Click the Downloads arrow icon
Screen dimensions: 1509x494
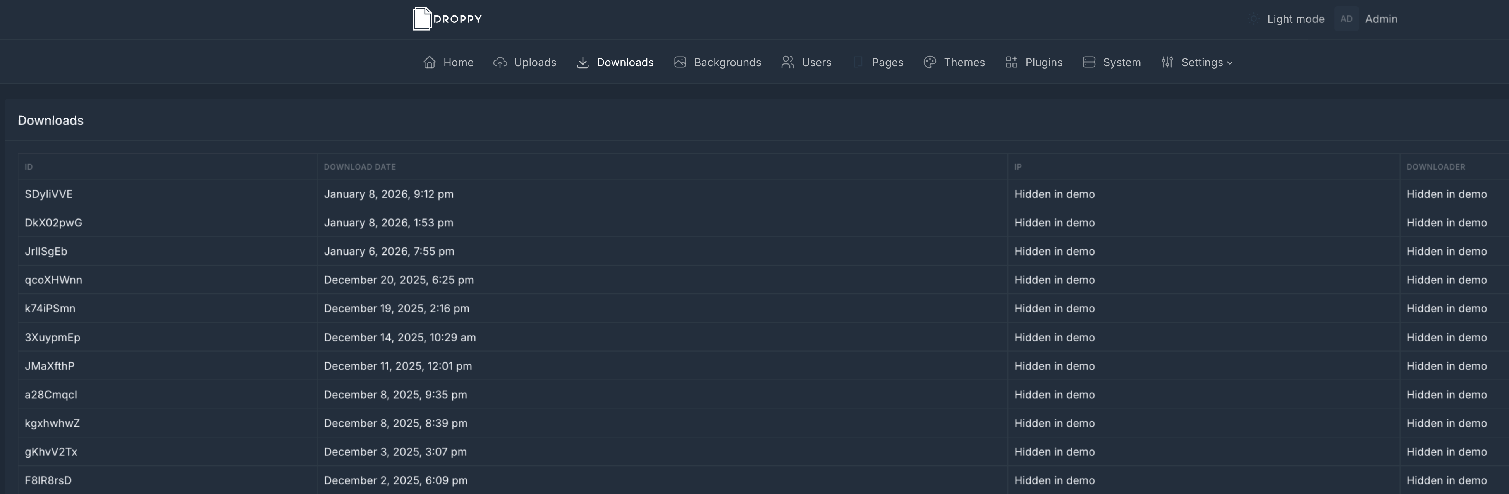click(582, 62)
